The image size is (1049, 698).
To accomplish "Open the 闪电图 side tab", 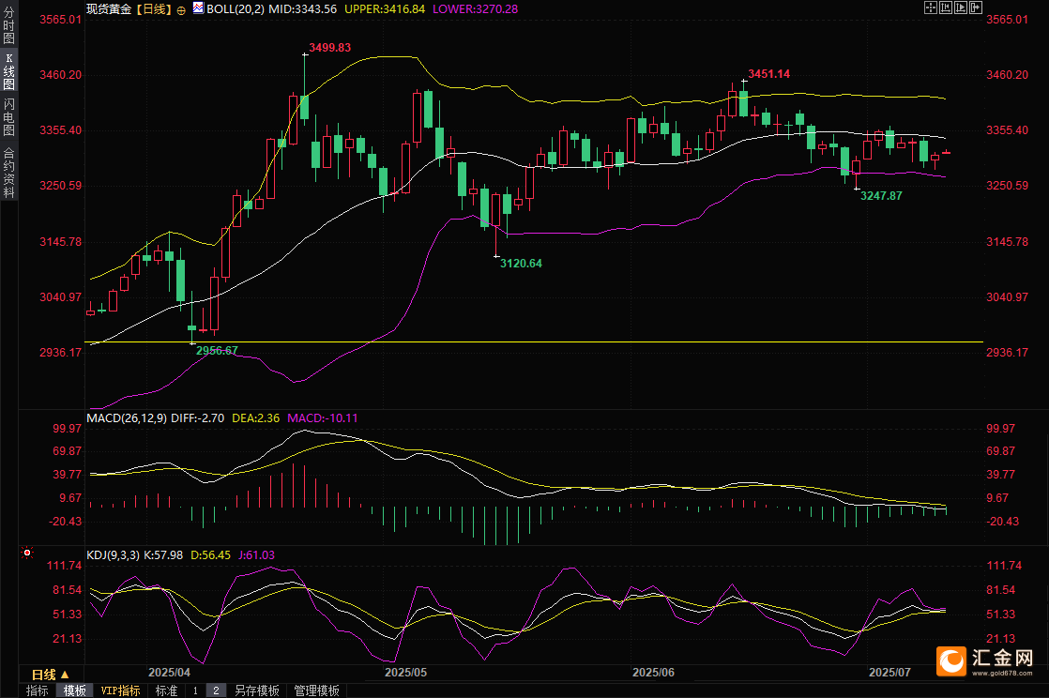I will 8,116.
